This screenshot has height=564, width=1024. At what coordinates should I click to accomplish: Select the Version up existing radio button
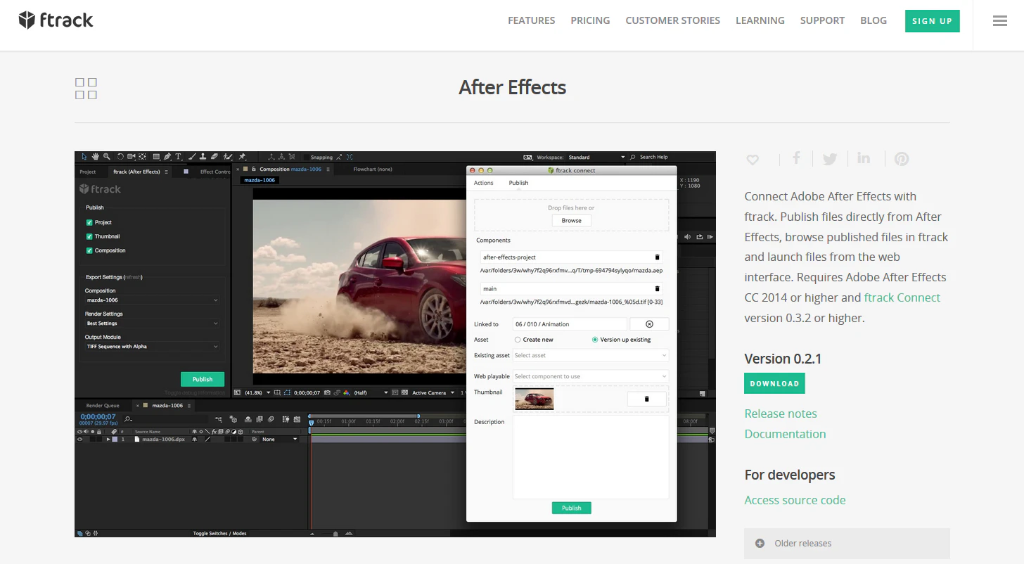point(595,340)
